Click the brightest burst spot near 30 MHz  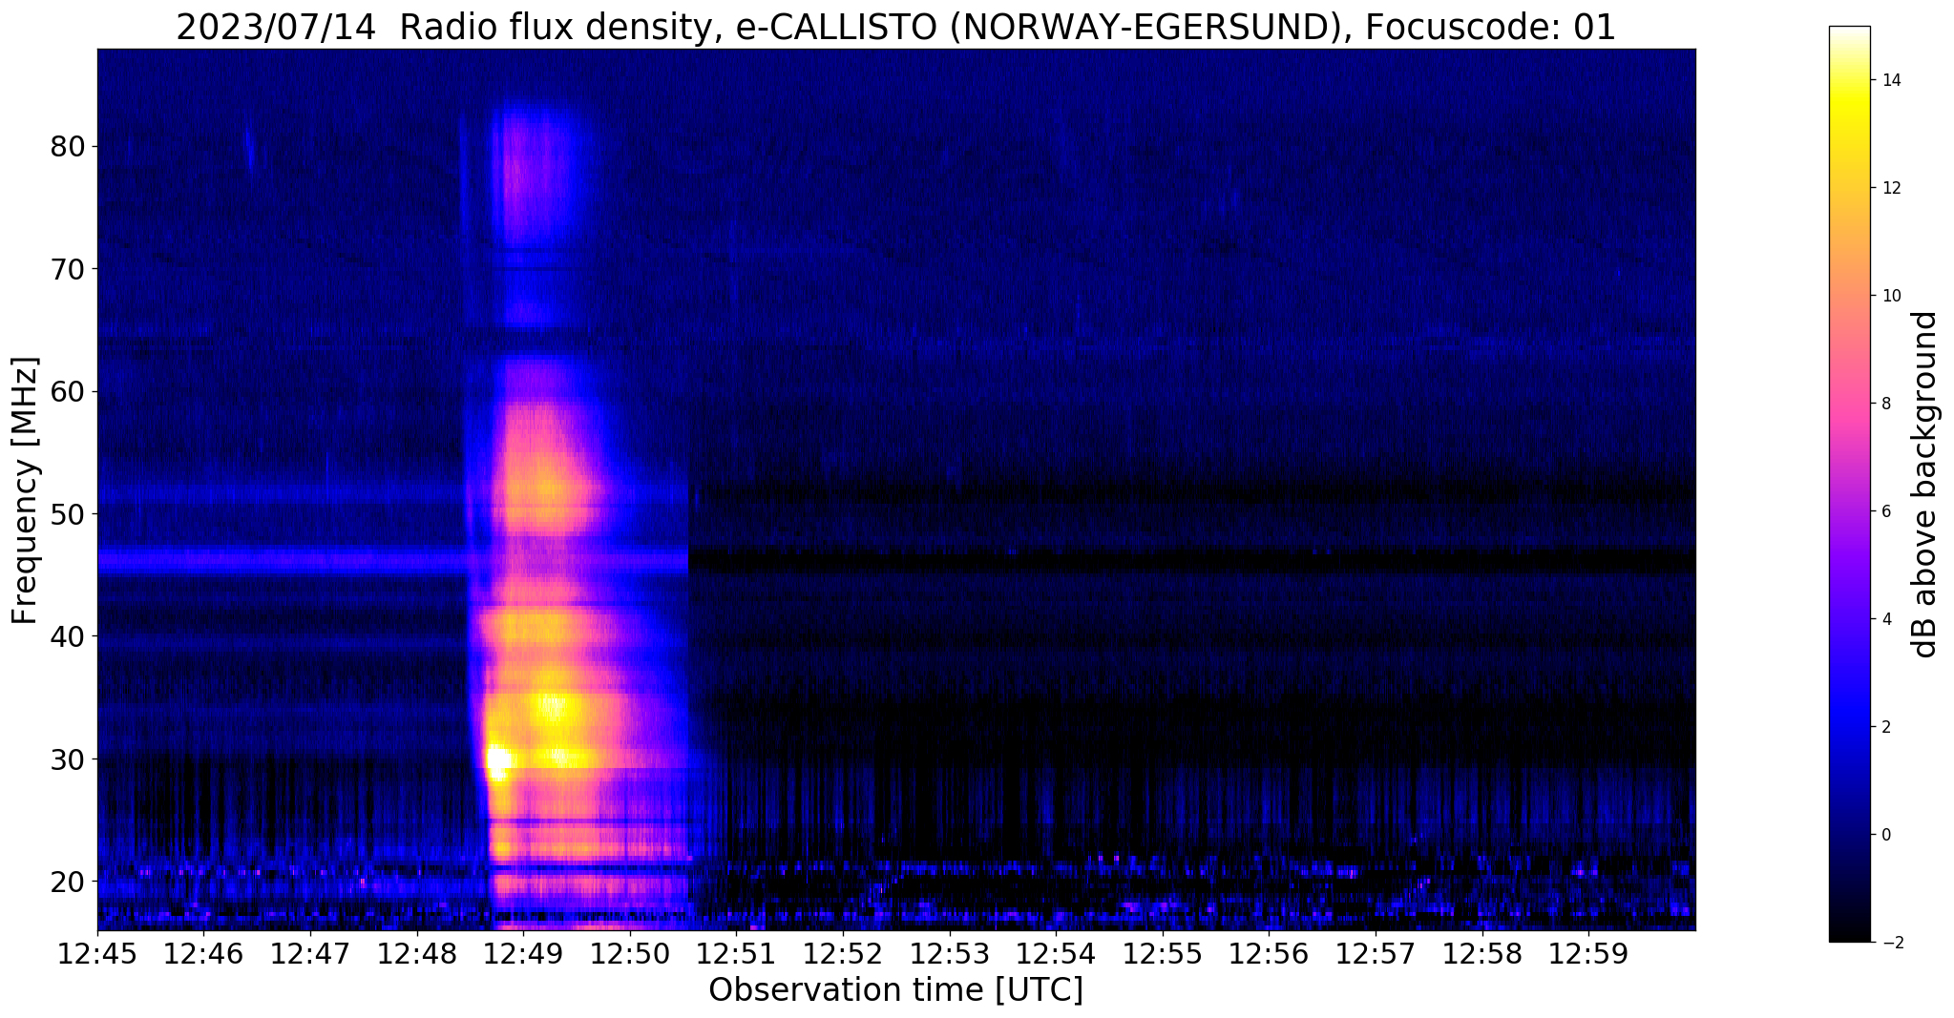click(497, 761)
